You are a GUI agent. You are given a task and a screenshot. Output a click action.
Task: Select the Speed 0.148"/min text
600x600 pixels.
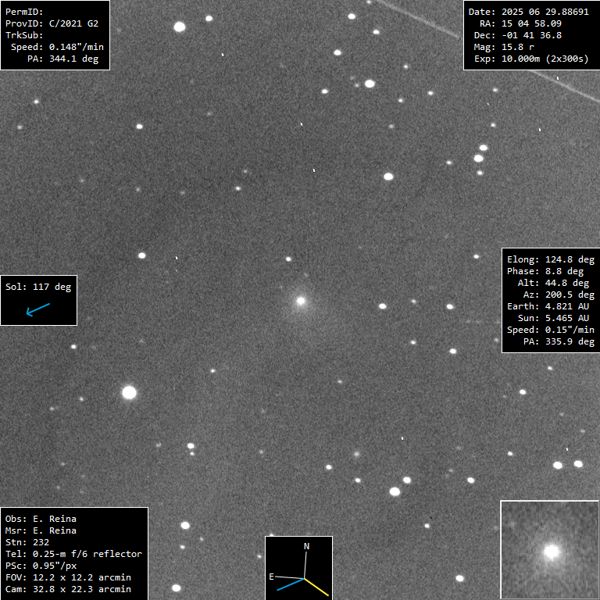(x=57, y=47)
